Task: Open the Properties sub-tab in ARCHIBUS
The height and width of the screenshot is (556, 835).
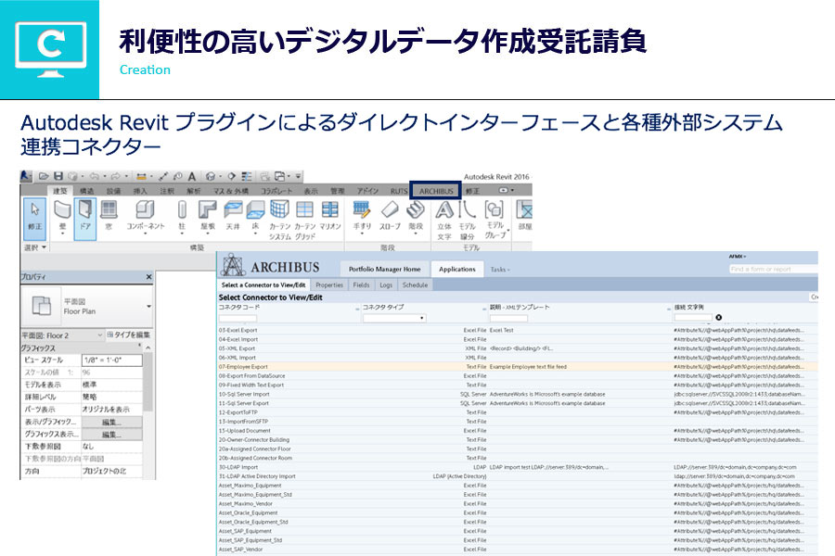Action: (329, 285)
